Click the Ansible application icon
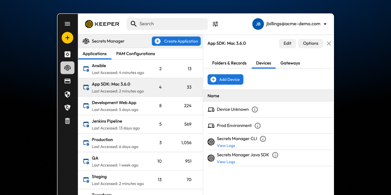Screen dimensions: 391x195 pyautogui.click(x=86, y=69)
